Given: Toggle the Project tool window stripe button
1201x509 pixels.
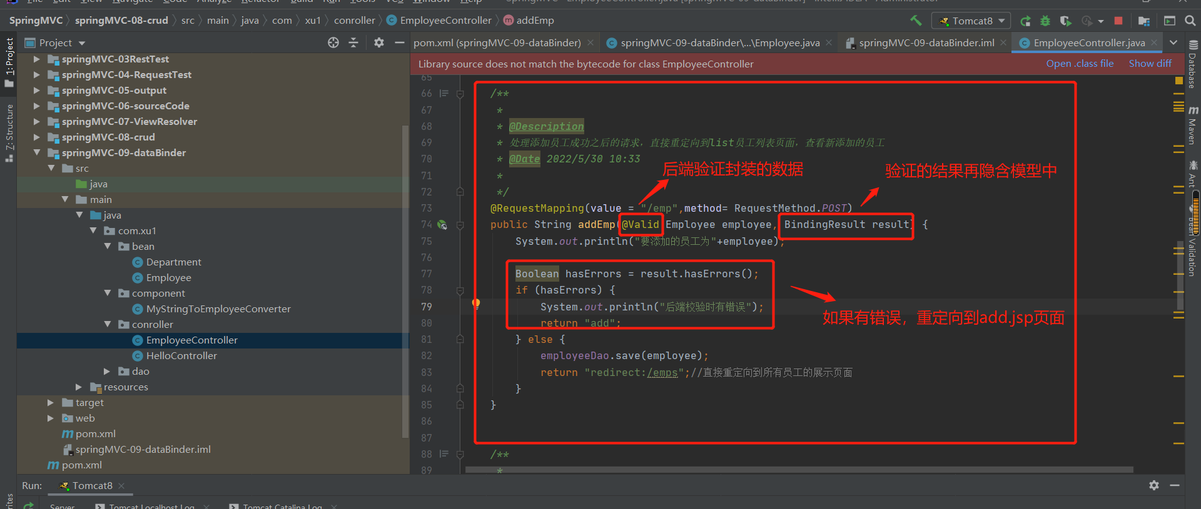Looking at the screenshot, I should (x=9, y=62).
